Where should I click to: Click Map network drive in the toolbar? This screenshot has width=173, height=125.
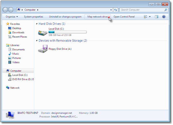pyautogui.click(x=97, y=17)
